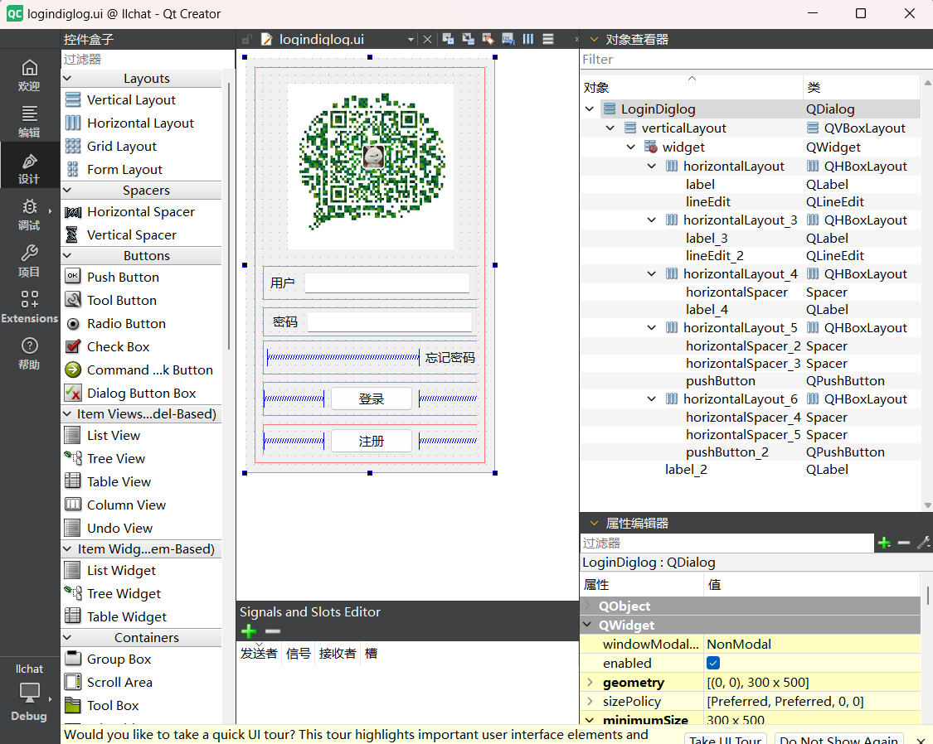Collapse the LoginDiglog tree node

(x=589, y=109)
